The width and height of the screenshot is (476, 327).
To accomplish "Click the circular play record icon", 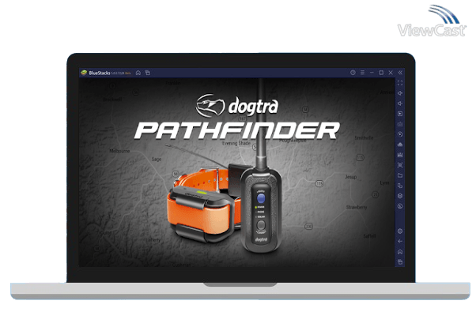I will 400,134.
